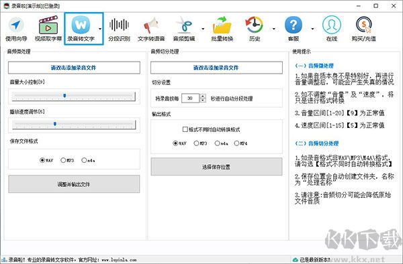Click the （二）音频切分处理 tips heading

(x=316, y=143)
